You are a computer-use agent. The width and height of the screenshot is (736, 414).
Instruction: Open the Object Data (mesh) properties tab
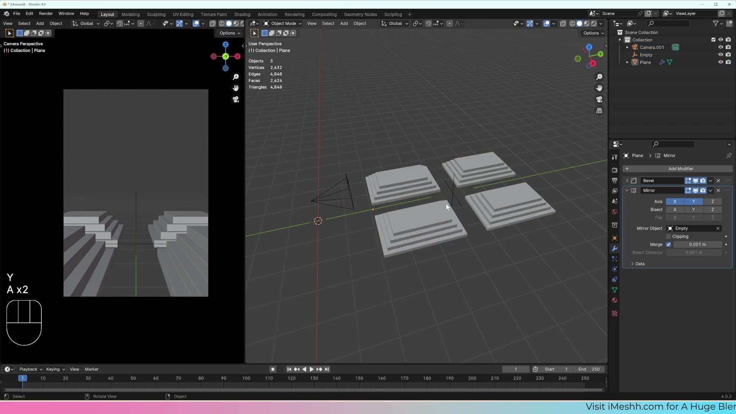point(614,290)
